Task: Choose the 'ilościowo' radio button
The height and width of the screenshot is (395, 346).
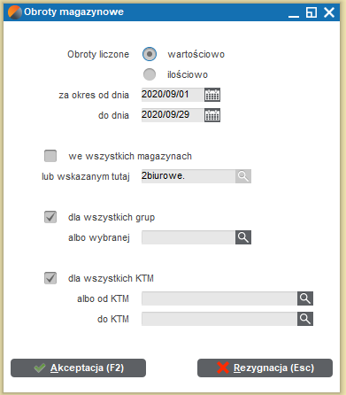Action: point(150,74)
